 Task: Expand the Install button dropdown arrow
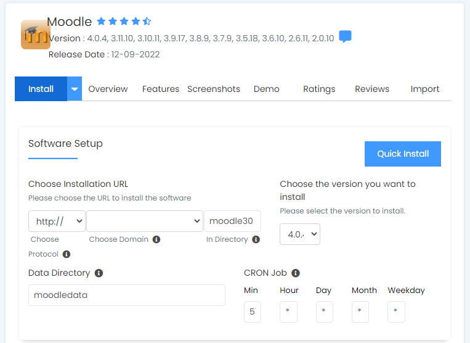tap(75, 89)
